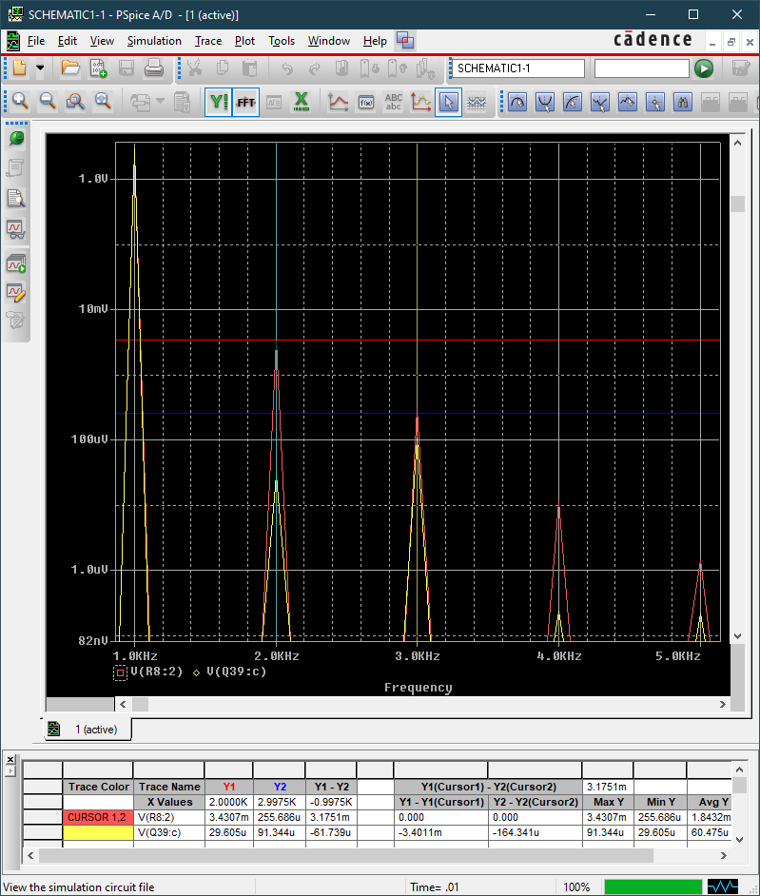Select the Cursor Peak tool

(x=517, y=102)
